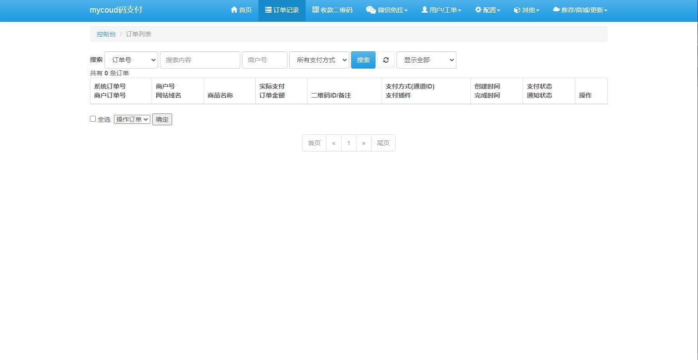The height and width of the screenshot is (360, 698).
Task: Click the WeChat icon in navbar
Action: 371,10
